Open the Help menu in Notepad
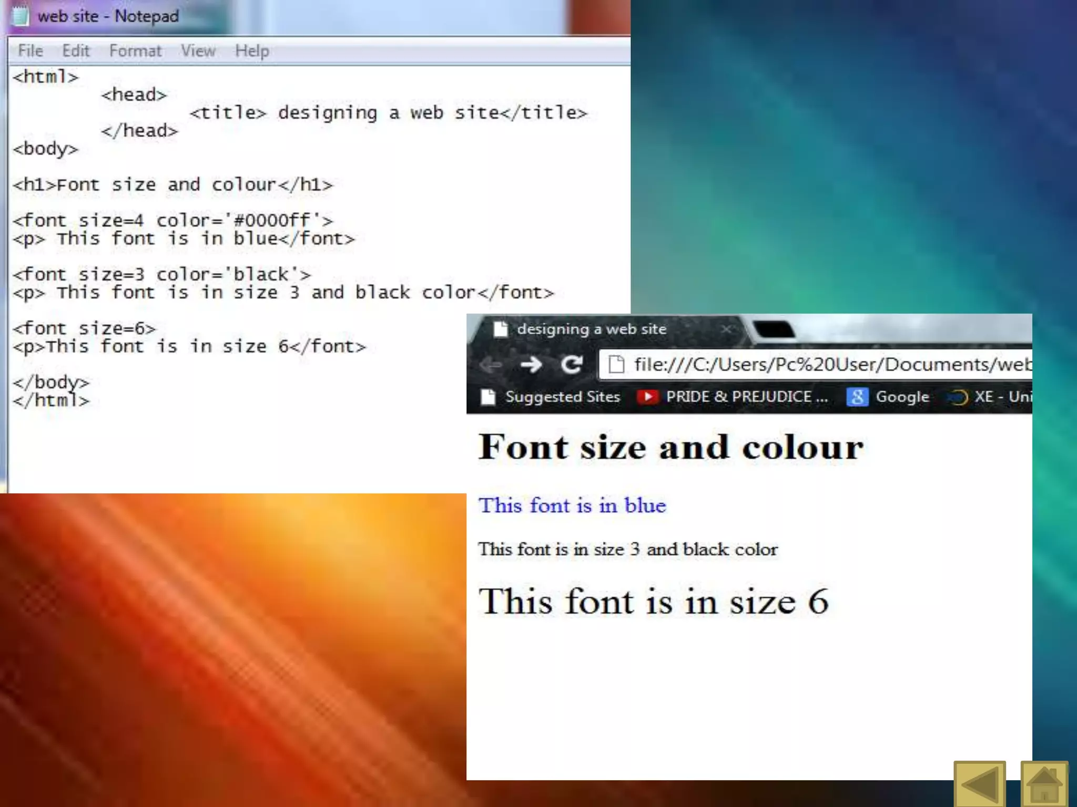Image resolution: width=1077 pixels, height=807 pixels. [252, 51]
